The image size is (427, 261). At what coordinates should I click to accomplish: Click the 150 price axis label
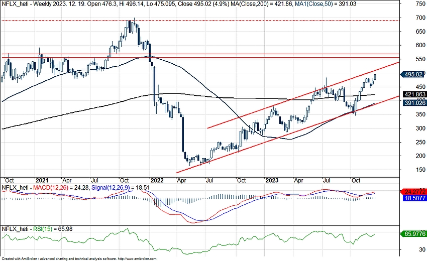(x=420, y=170)
